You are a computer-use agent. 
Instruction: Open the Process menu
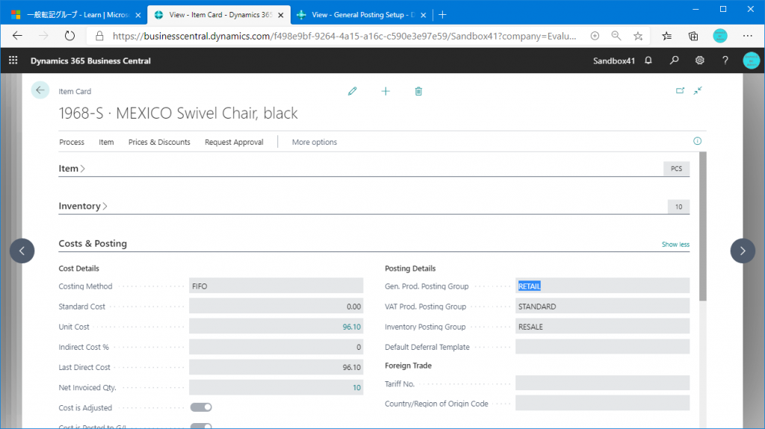72,142
